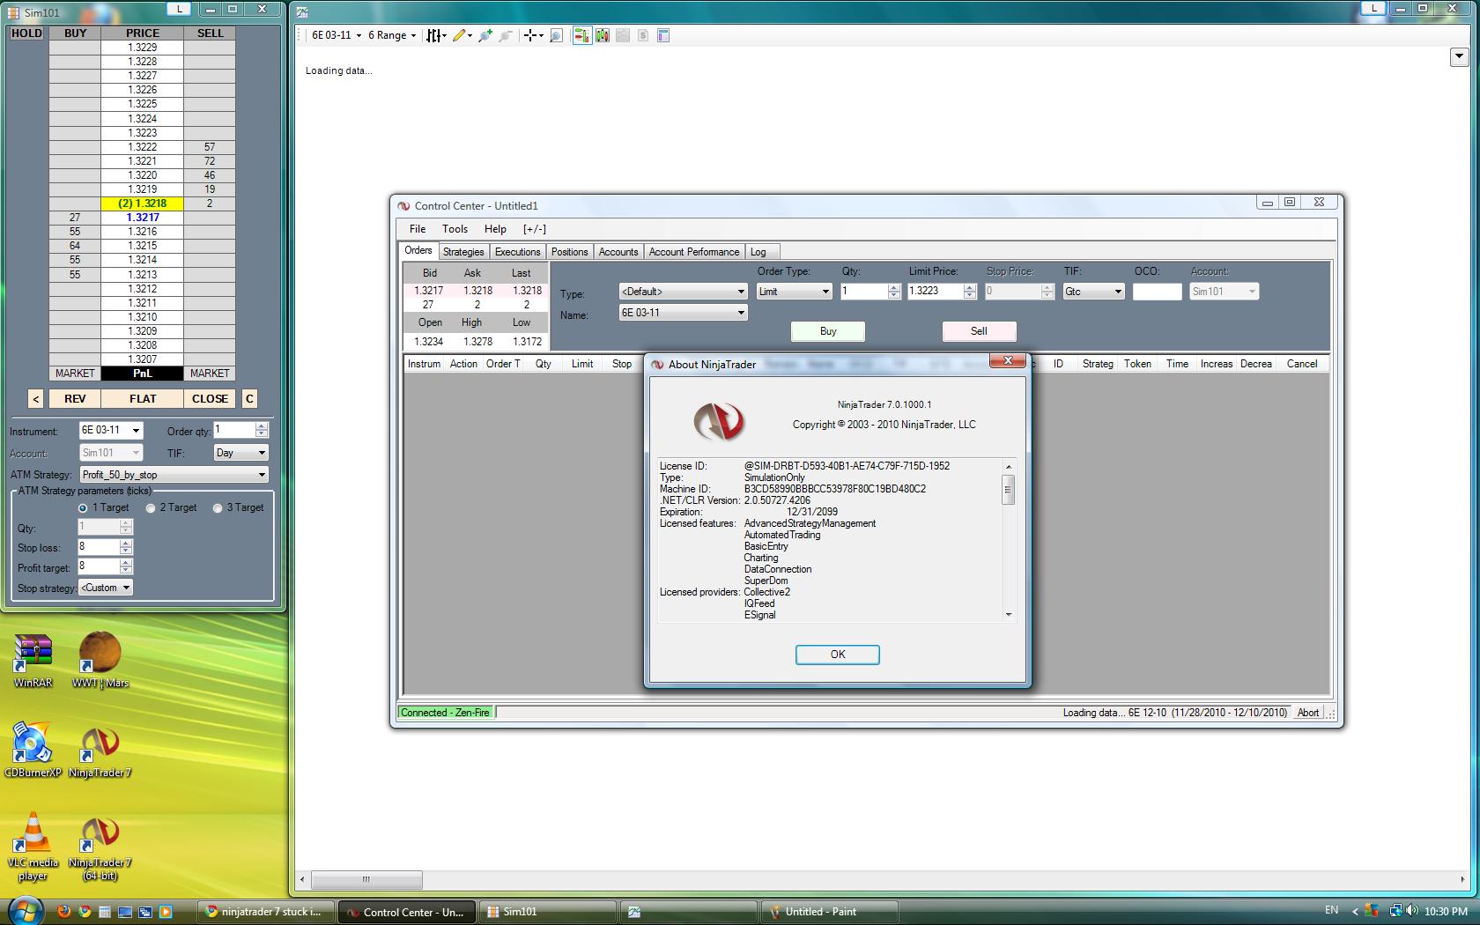Select the chart drawing pencil tool
Image resolution: width=1480 pixels, height=925 pixels.
[x=462, y=35]
